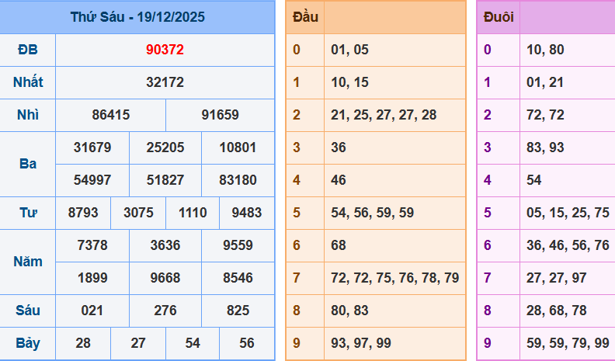615x361 pixels.
Task: Click the fifth prize number 8546
Action: [238, 278]
